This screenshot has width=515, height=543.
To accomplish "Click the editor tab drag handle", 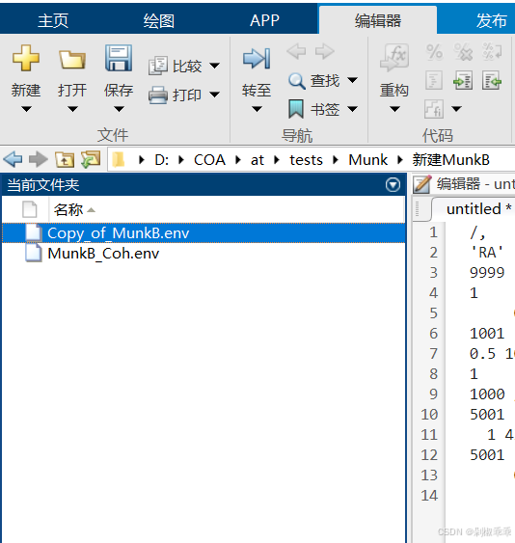I will point(417,209).
